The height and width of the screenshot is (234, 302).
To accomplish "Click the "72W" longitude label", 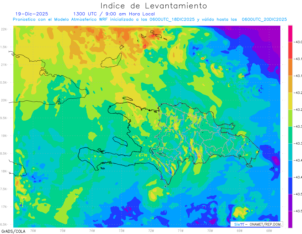I will point(151,230).
